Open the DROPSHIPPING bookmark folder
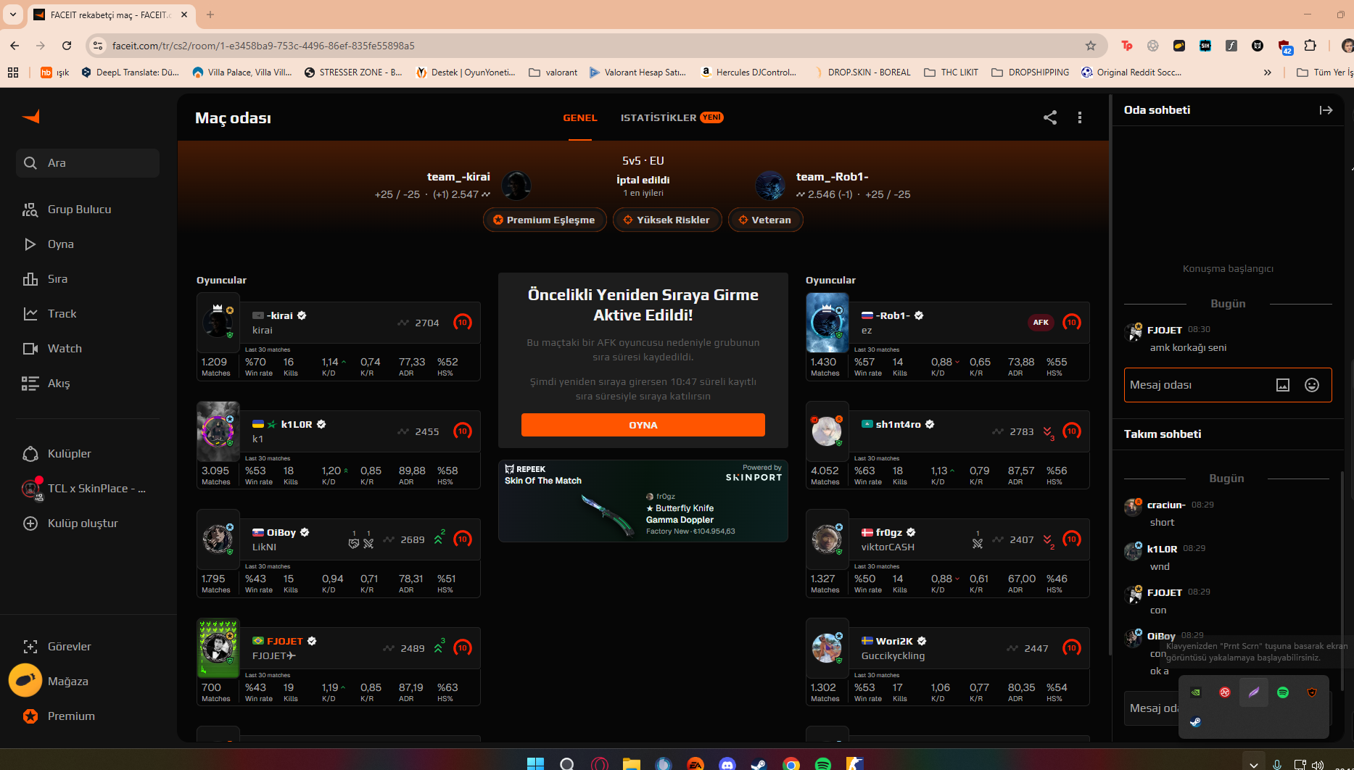This screenshot has height=770, width=1354. point(1030,73)
